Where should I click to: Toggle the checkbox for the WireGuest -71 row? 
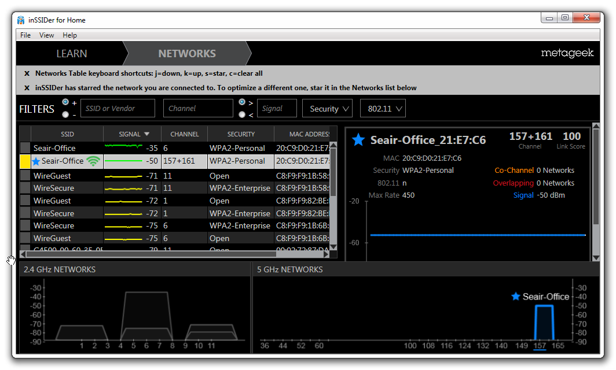pyautogui.click(x=25, y=175)
